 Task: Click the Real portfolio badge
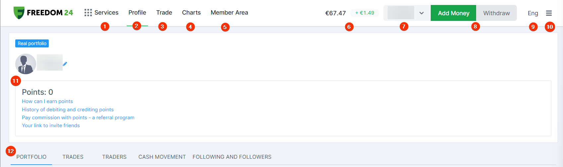point(32,43)
